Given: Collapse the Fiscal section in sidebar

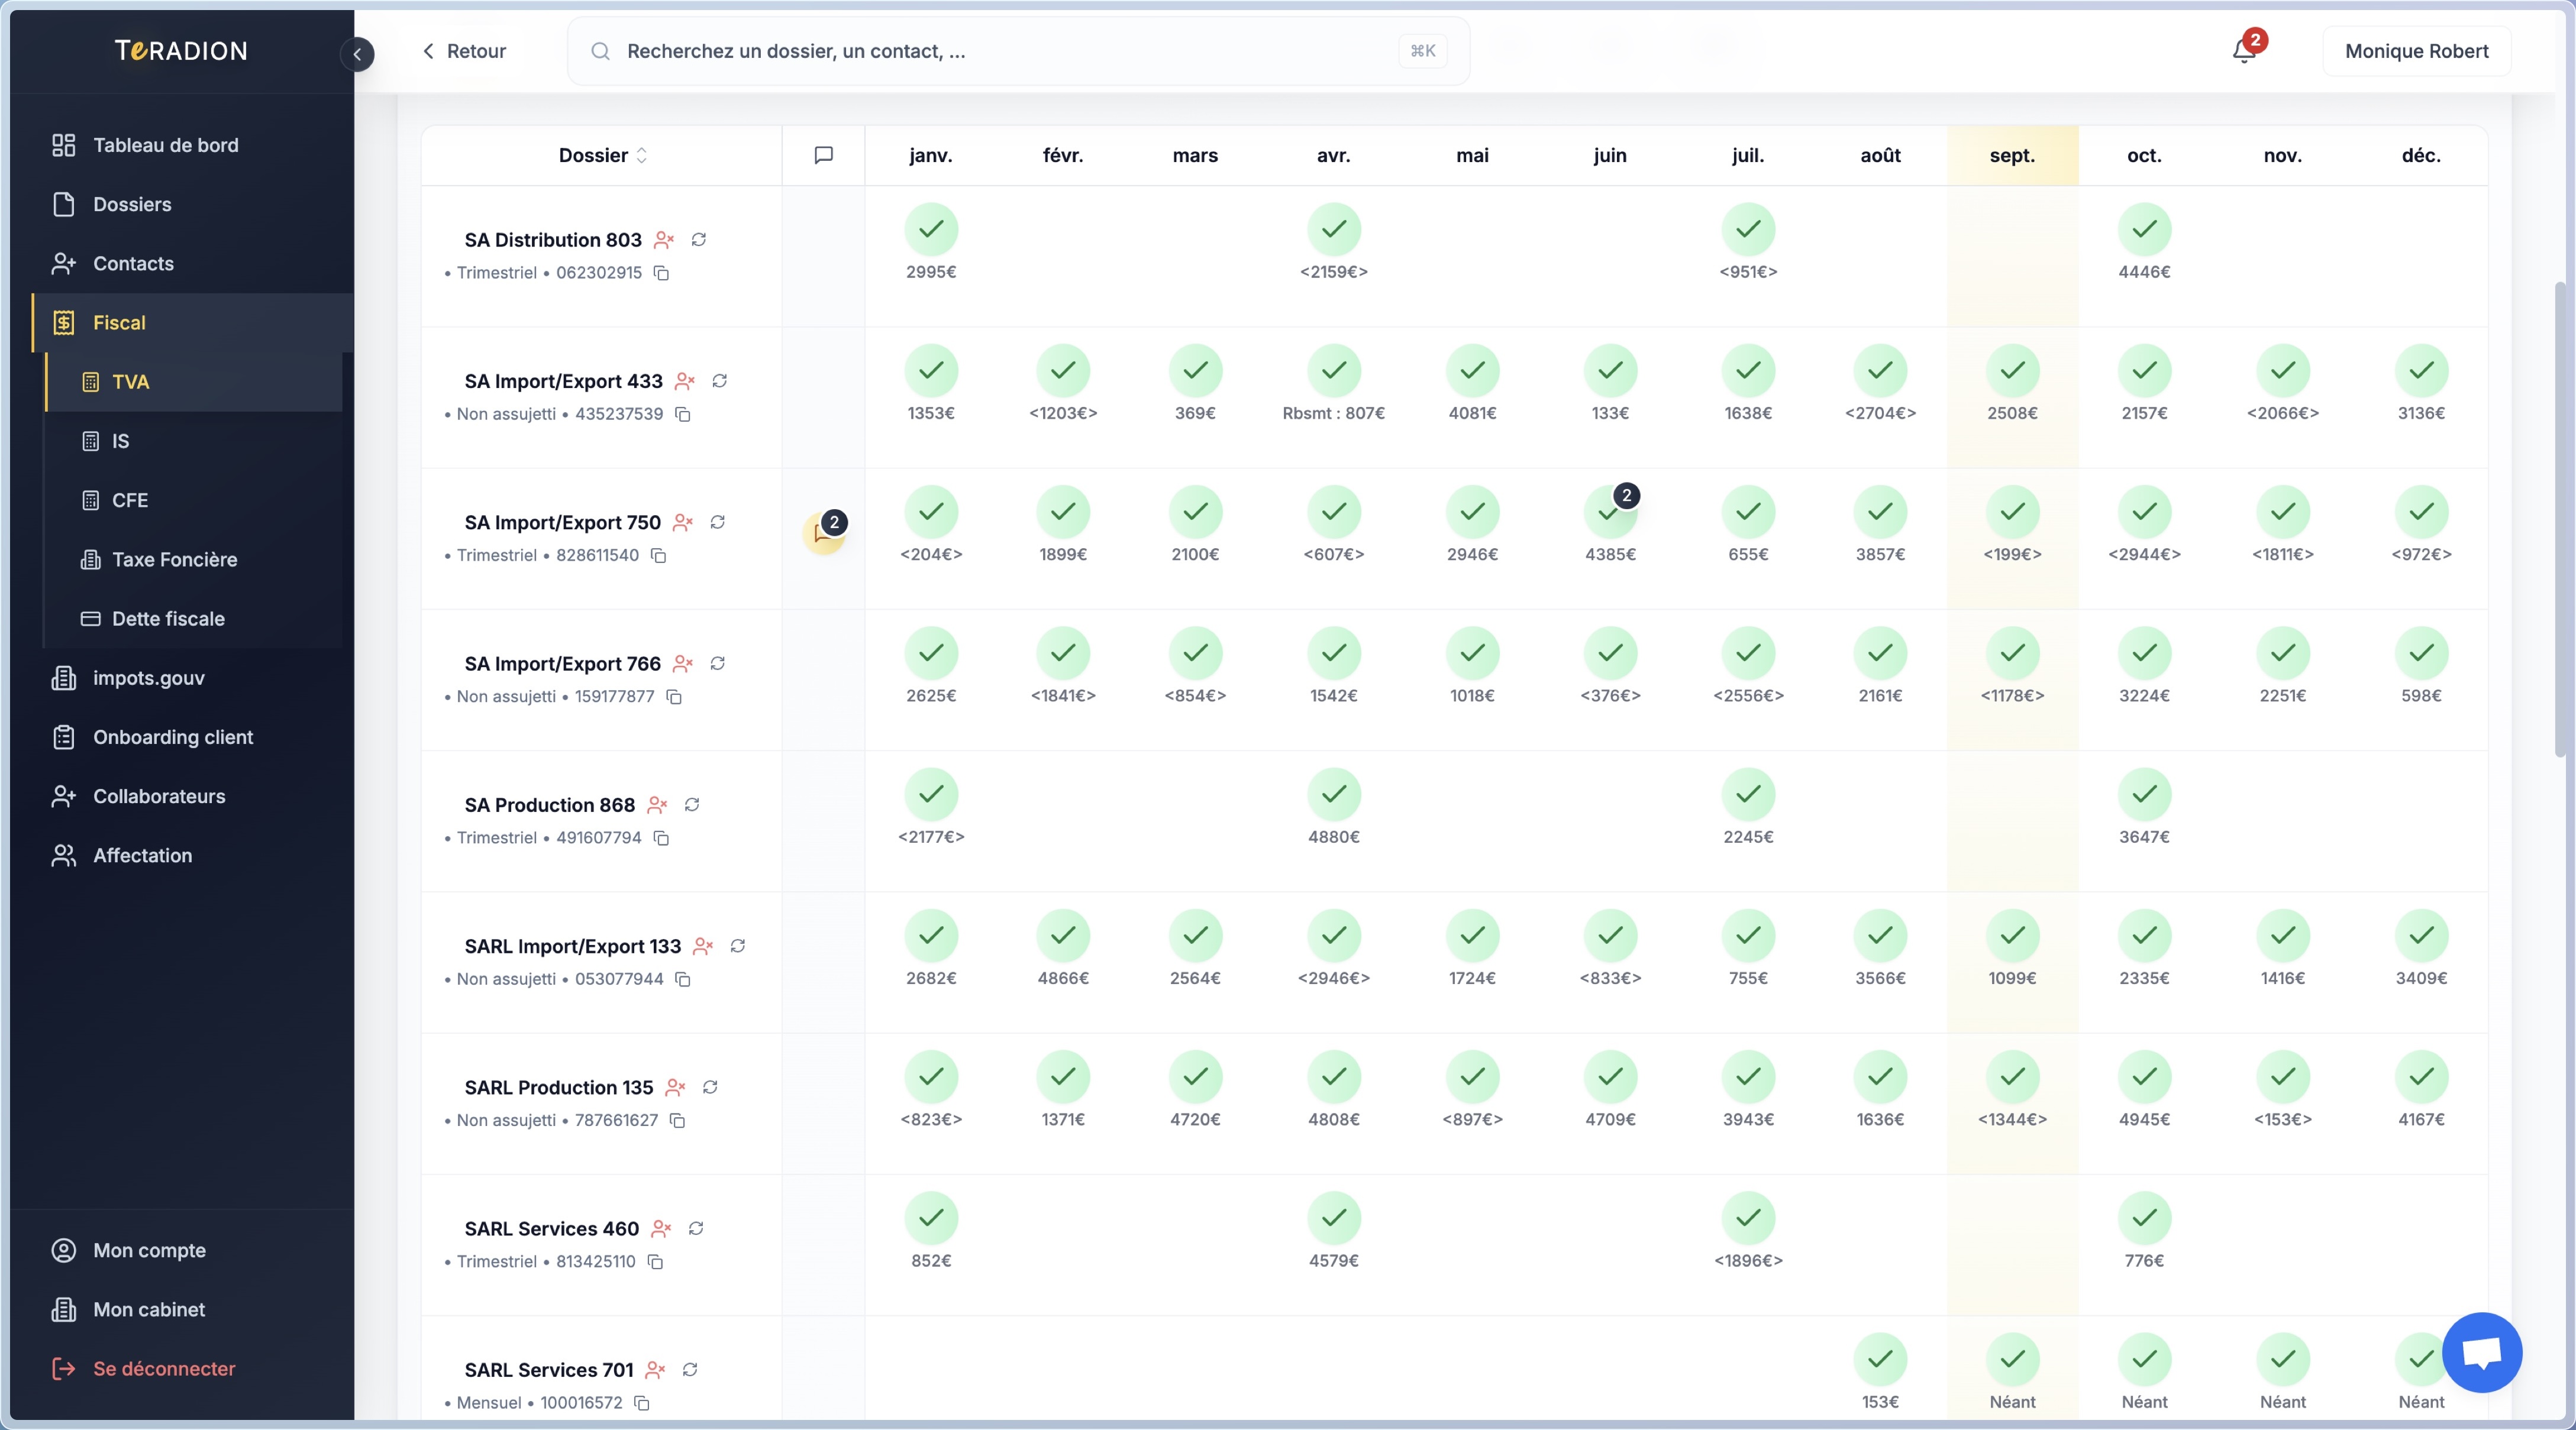Looking at the screenshot, I should pos(119,322).
